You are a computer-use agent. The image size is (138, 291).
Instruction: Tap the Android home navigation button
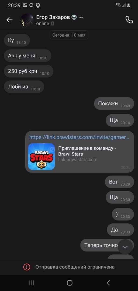coord(70,283)
